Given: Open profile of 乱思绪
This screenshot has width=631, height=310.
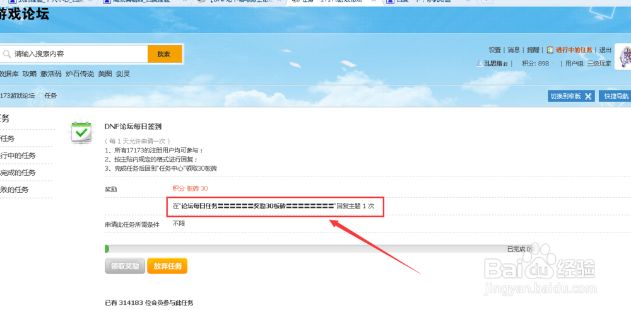Looking at the screenshot, I should (x=496, y=64).
